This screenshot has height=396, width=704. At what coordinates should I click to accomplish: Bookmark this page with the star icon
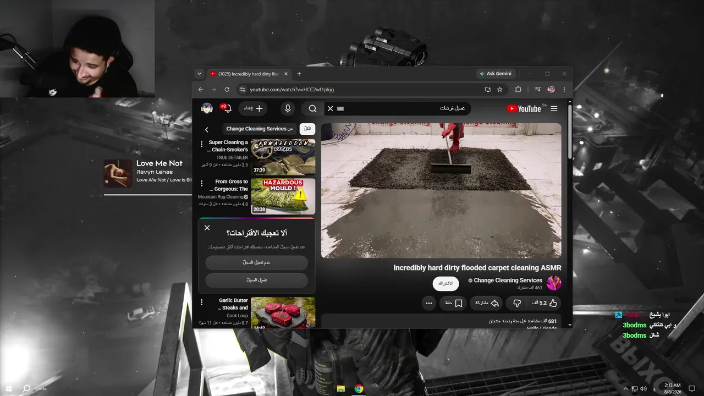click(500, 90)
